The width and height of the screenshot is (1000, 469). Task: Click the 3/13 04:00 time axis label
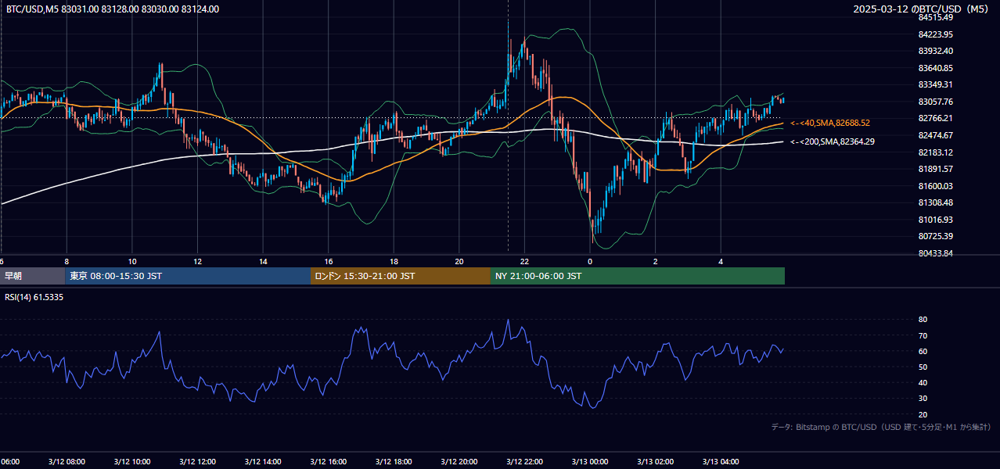click(721, 462)
